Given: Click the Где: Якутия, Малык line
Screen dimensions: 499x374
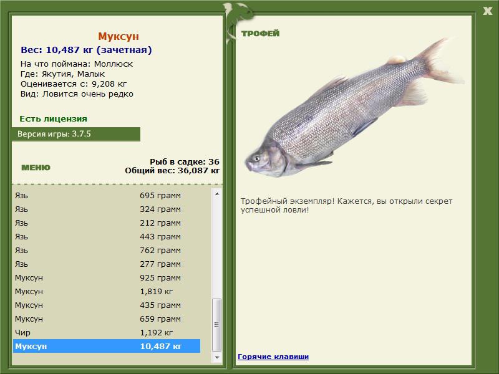Looking at the screenshot, I should [x=63, y=74].
